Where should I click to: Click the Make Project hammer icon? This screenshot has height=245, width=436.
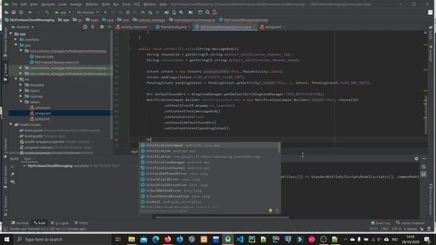[47, 12]
